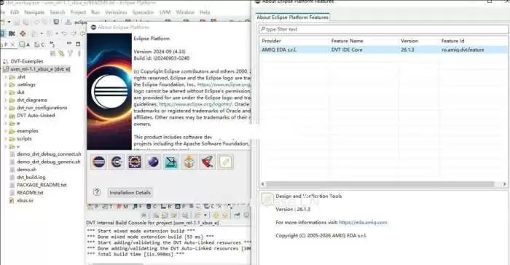This screenshot has height=265, width=510.
Task: Click the open package box feature icon
Action: [189, 162]
